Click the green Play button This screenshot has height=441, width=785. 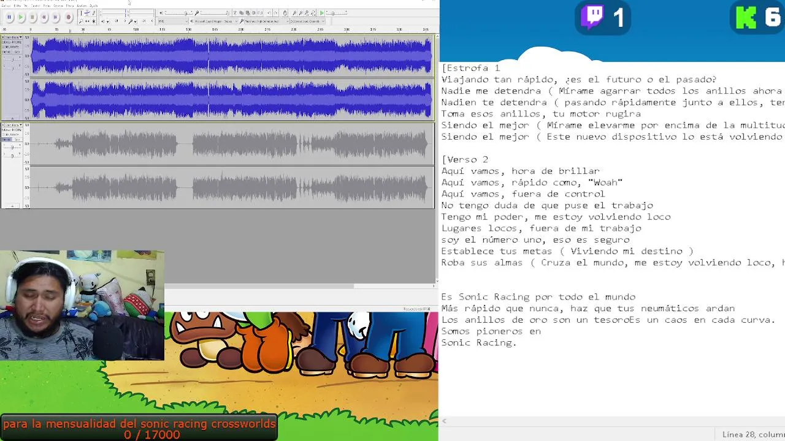(21, 17)
